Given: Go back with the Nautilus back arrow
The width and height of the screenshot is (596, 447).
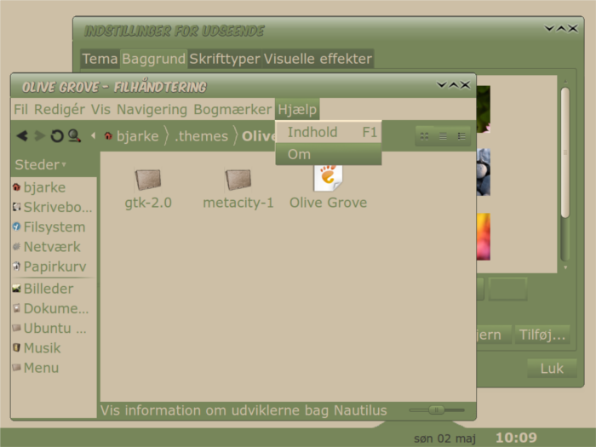Looking at the screenshot, I should 22,135.
